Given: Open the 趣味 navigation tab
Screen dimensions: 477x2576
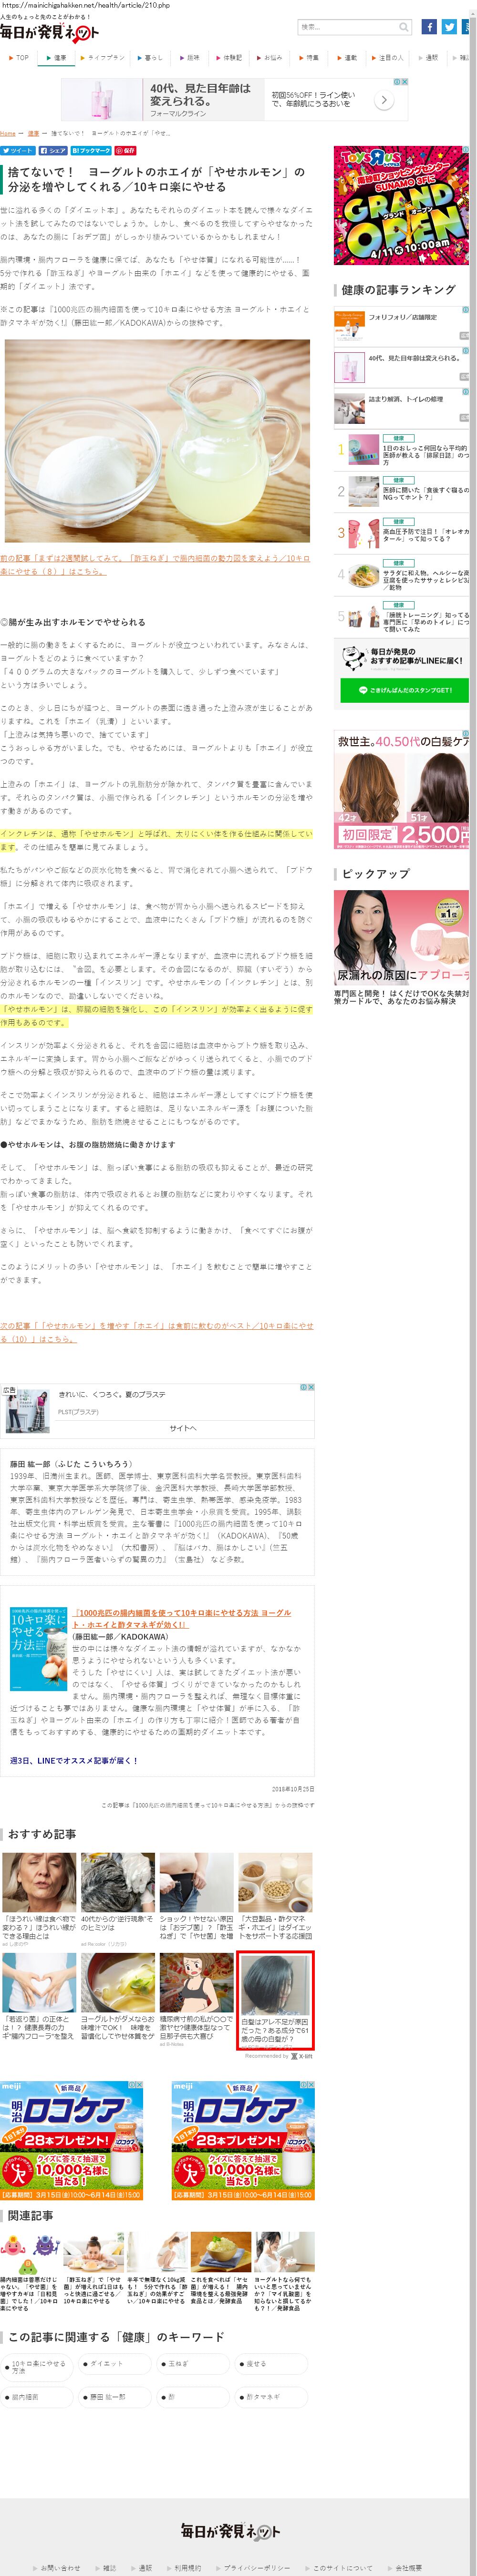Looking at the screenshot, I should tap(189, 58).
